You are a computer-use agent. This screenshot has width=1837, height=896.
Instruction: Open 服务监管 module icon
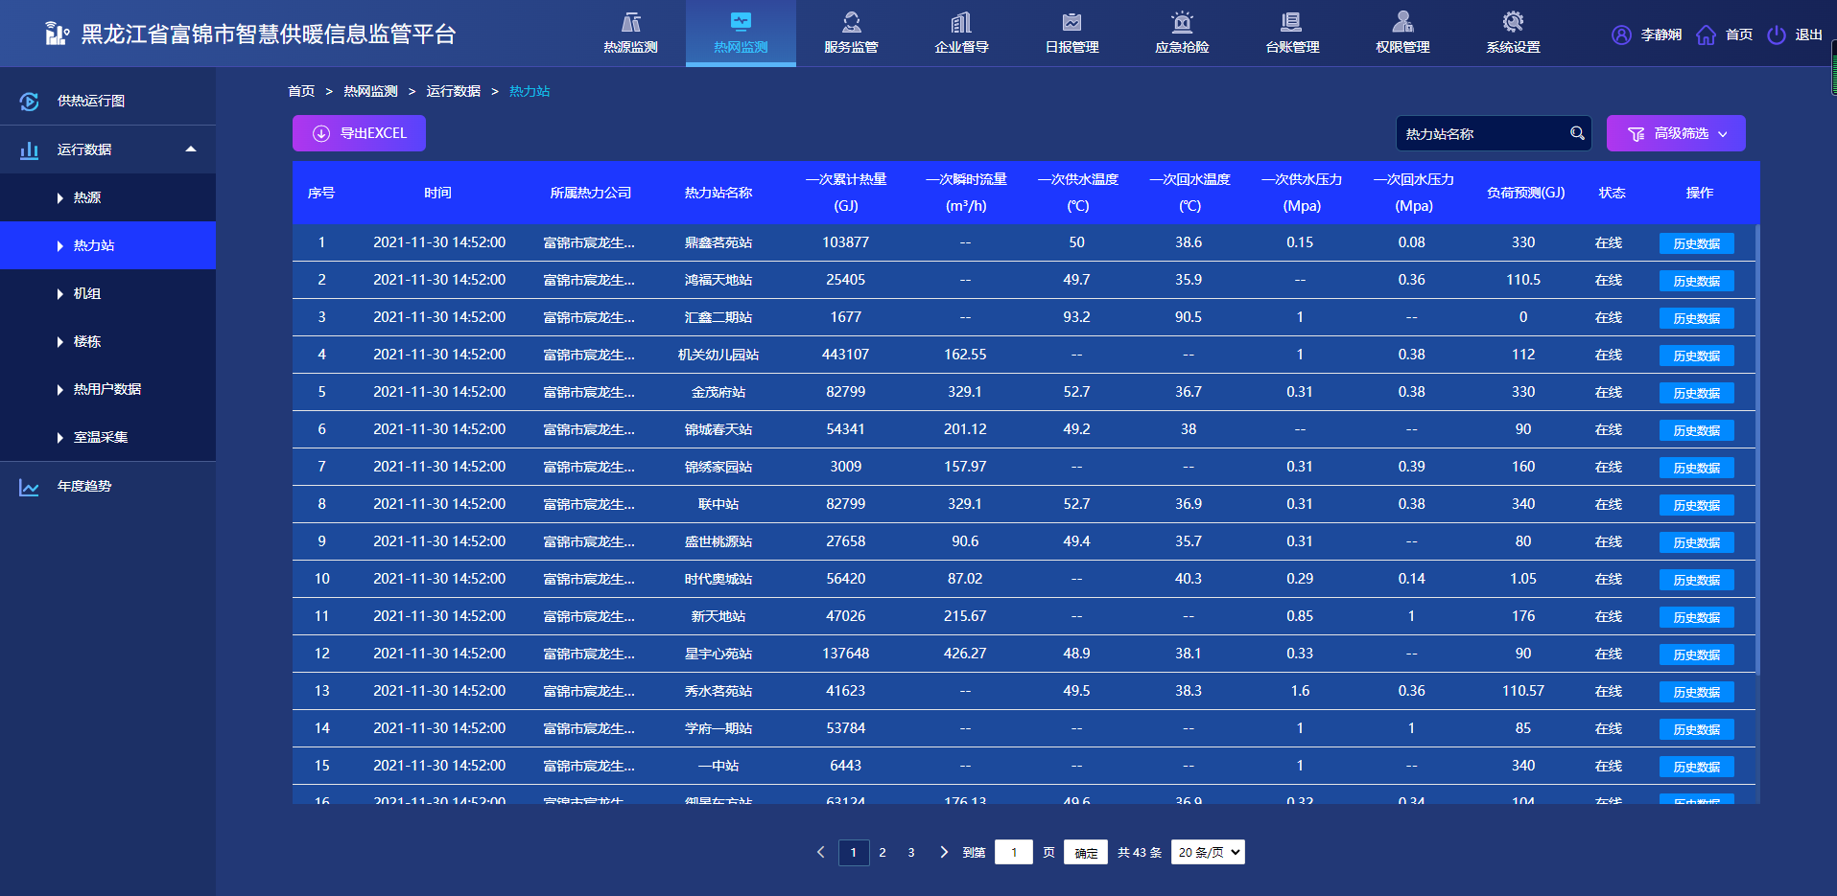coord(851,22)
